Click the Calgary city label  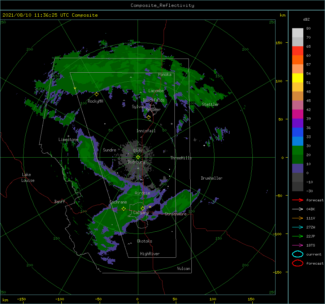click(141, 213)
